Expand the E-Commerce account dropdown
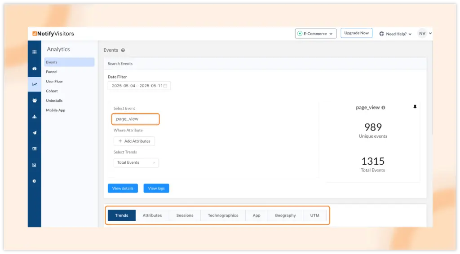This screenshot has height=254, width=460. tap(315, 34)
